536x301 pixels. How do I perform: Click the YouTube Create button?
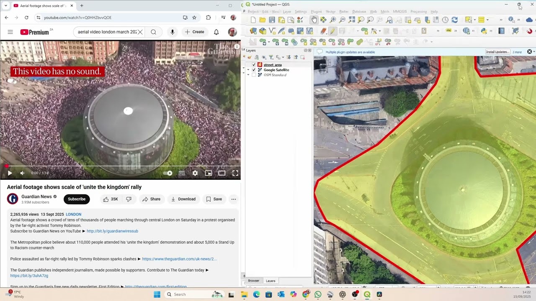[195, 32]
